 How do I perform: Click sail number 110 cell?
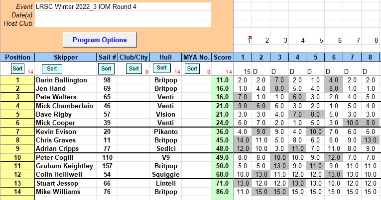(107, 157)
